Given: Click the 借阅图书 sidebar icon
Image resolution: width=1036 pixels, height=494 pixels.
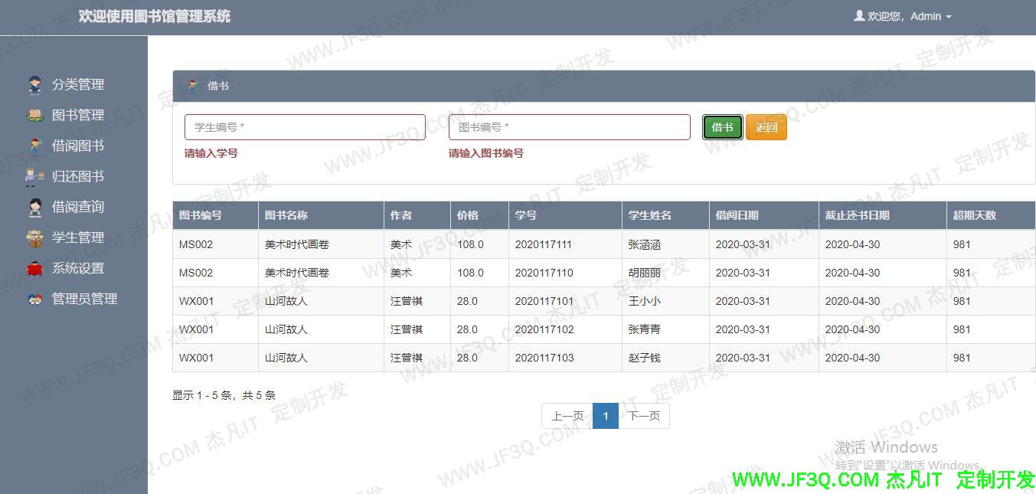Looking at the screenshot, I should (34, 146).
